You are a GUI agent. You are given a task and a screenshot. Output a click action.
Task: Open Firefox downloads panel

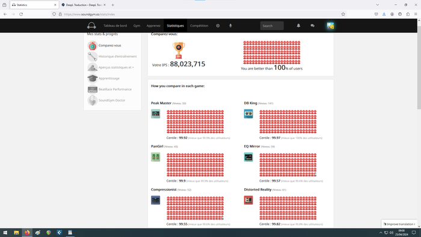click(x=384, y=14)
